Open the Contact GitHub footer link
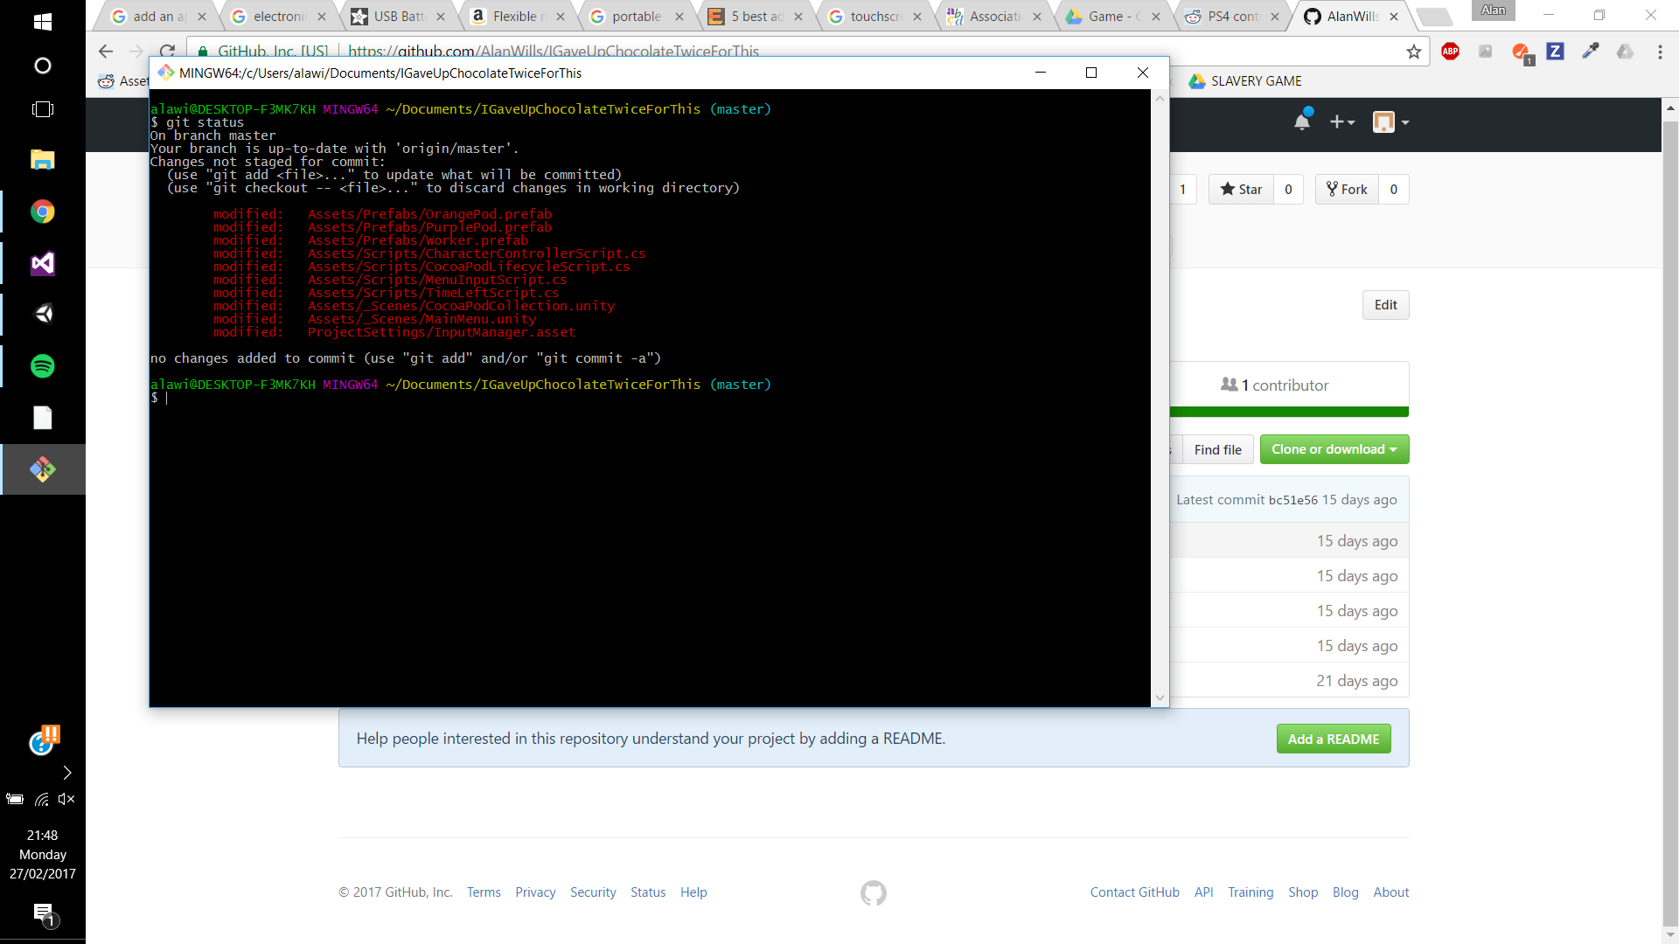 pyautogui.click(x=1134, y=892)
